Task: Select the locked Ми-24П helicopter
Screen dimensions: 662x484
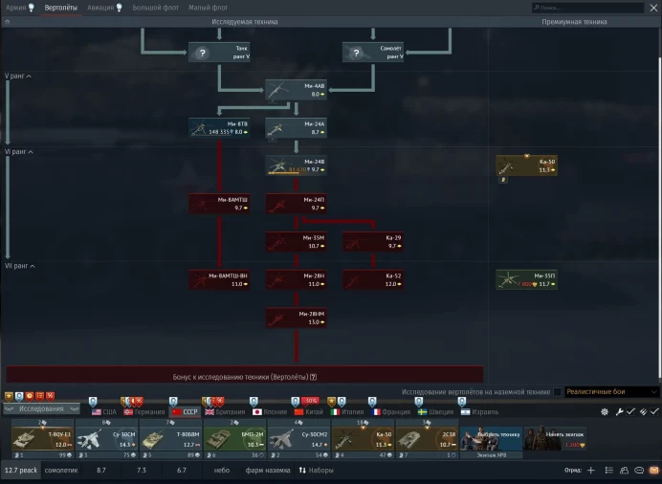Action: 296,204
